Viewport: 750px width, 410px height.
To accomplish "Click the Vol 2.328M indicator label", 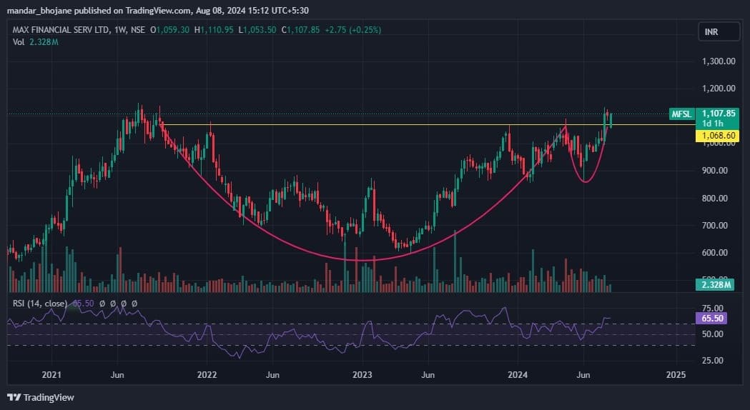I will pyautogui.click(x=36, y=42).
